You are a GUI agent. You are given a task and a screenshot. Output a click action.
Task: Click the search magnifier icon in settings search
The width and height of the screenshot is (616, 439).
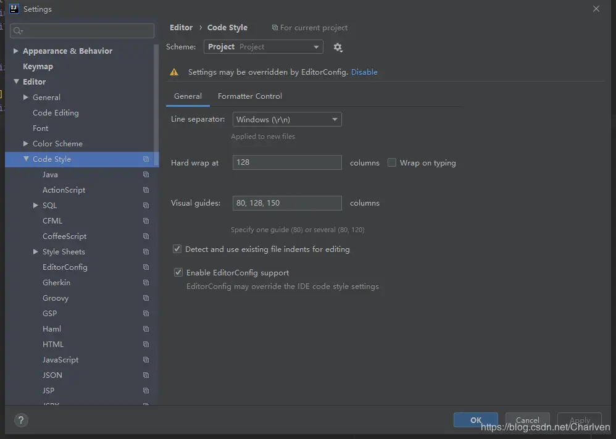pyautogui.click(x=18, y=31)
